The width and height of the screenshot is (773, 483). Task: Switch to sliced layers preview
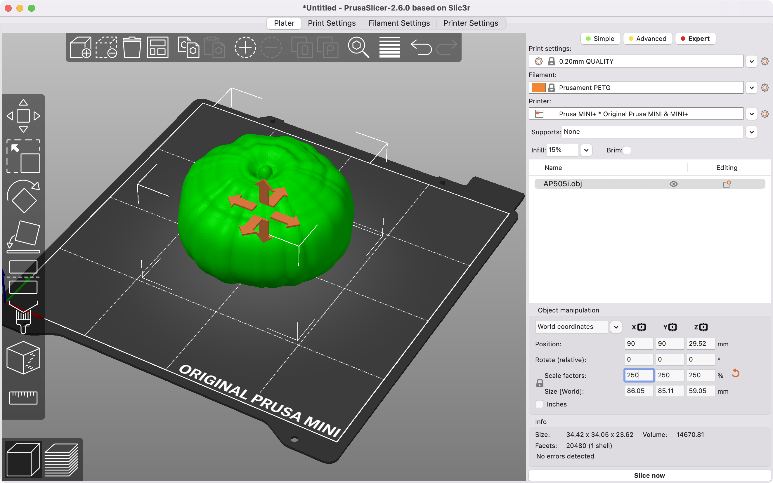[x=61, y=459]
